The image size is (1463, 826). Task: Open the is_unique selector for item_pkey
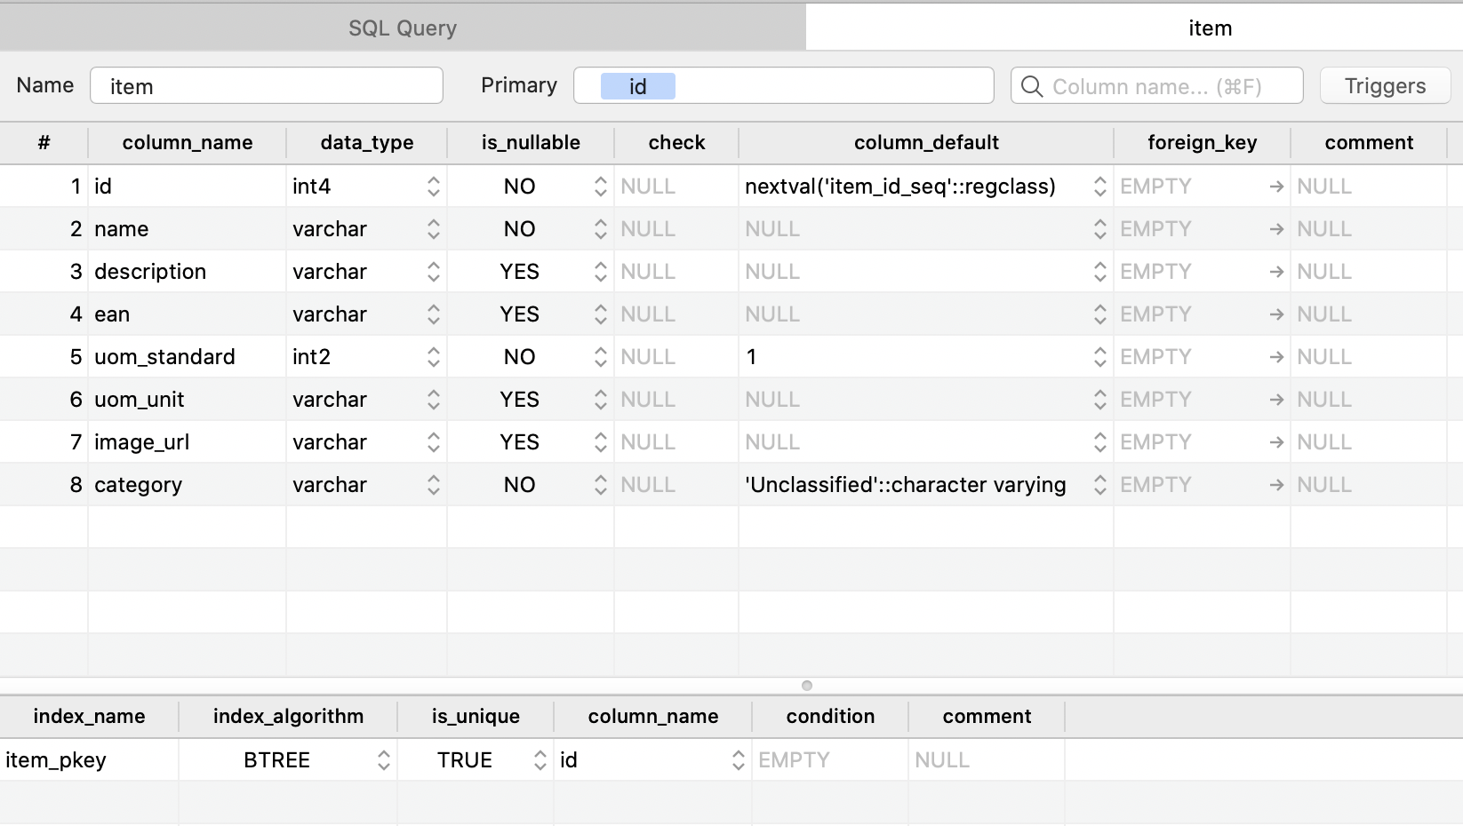tap(540, 759)
